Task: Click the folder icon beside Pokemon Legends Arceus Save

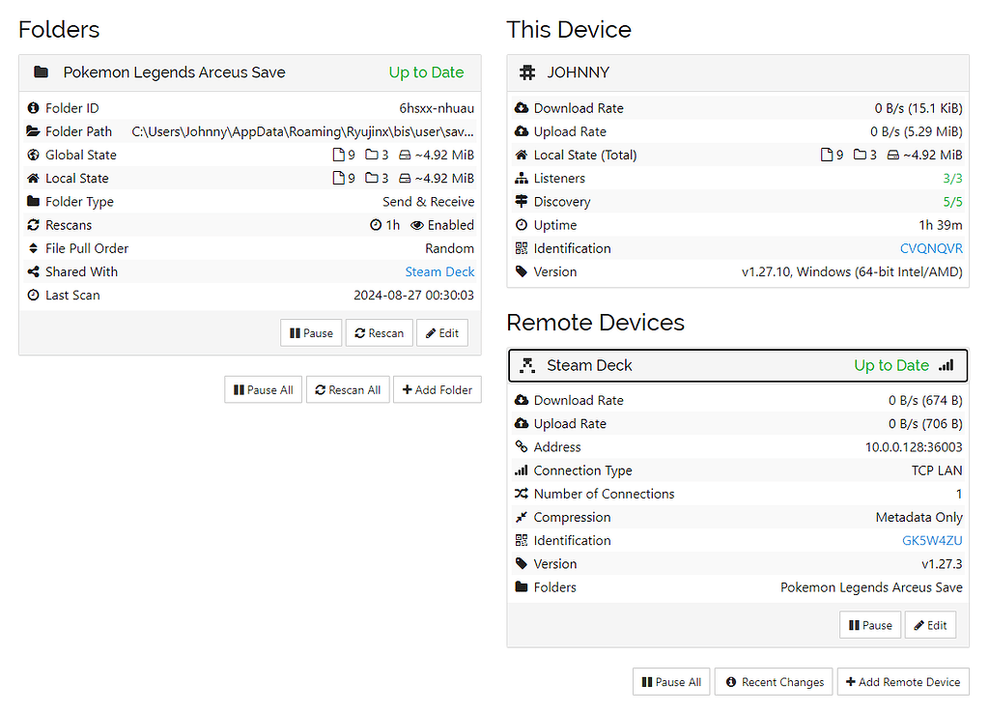Action: click(41, 72)
